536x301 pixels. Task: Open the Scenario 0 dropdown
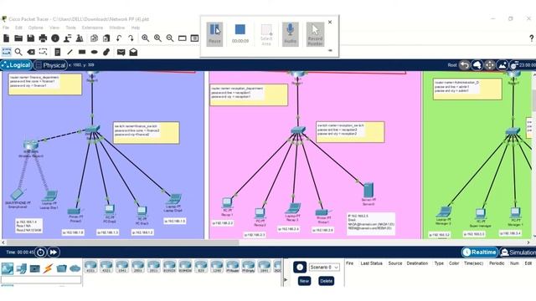pyautogui.click(x=324, y=268)
